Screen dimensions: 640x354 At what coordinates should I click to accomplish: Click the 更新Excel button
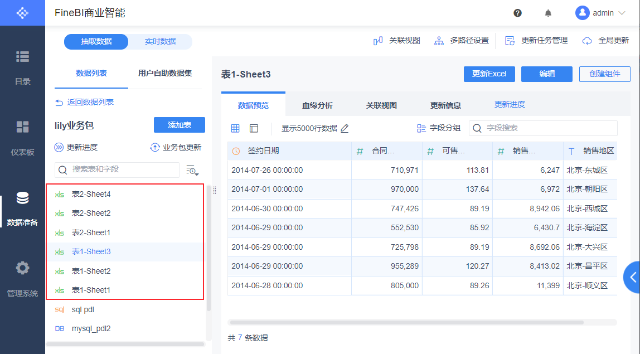point(489,74)
